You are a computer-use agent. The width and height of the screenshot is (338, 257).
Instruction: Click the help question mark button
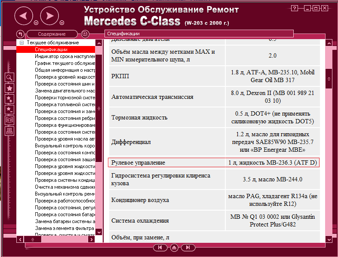[x=294, y=8]
